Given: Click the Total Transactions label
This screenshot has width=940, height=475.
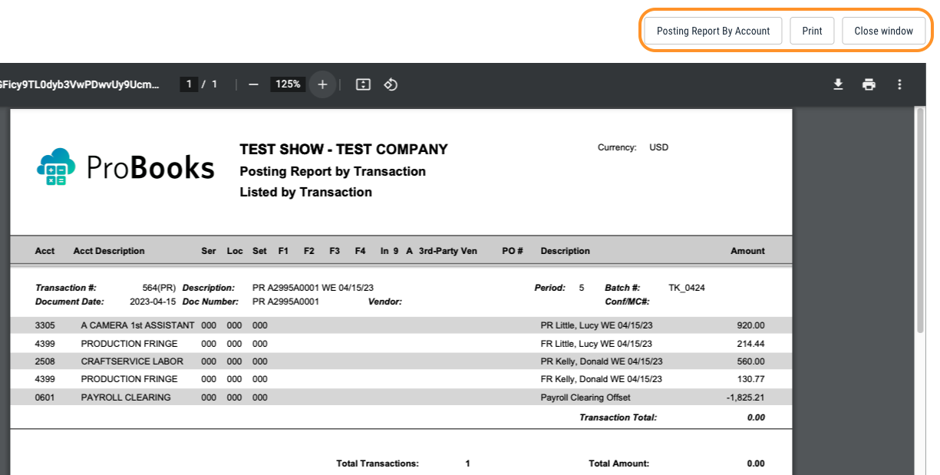Looking at the screenshot, I should tap(378, 463).
